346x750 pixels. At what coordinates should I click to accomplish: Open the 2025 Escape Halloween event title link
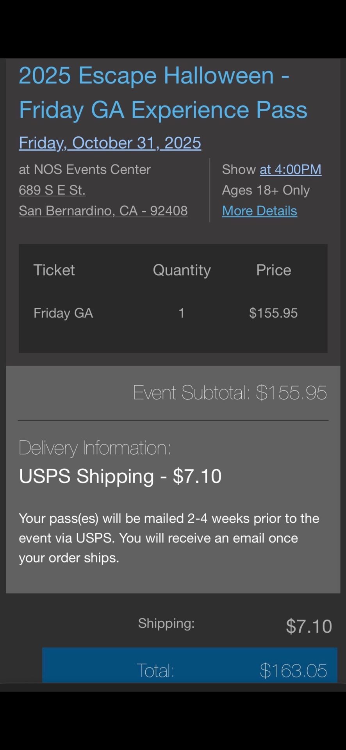click(163, 92)
